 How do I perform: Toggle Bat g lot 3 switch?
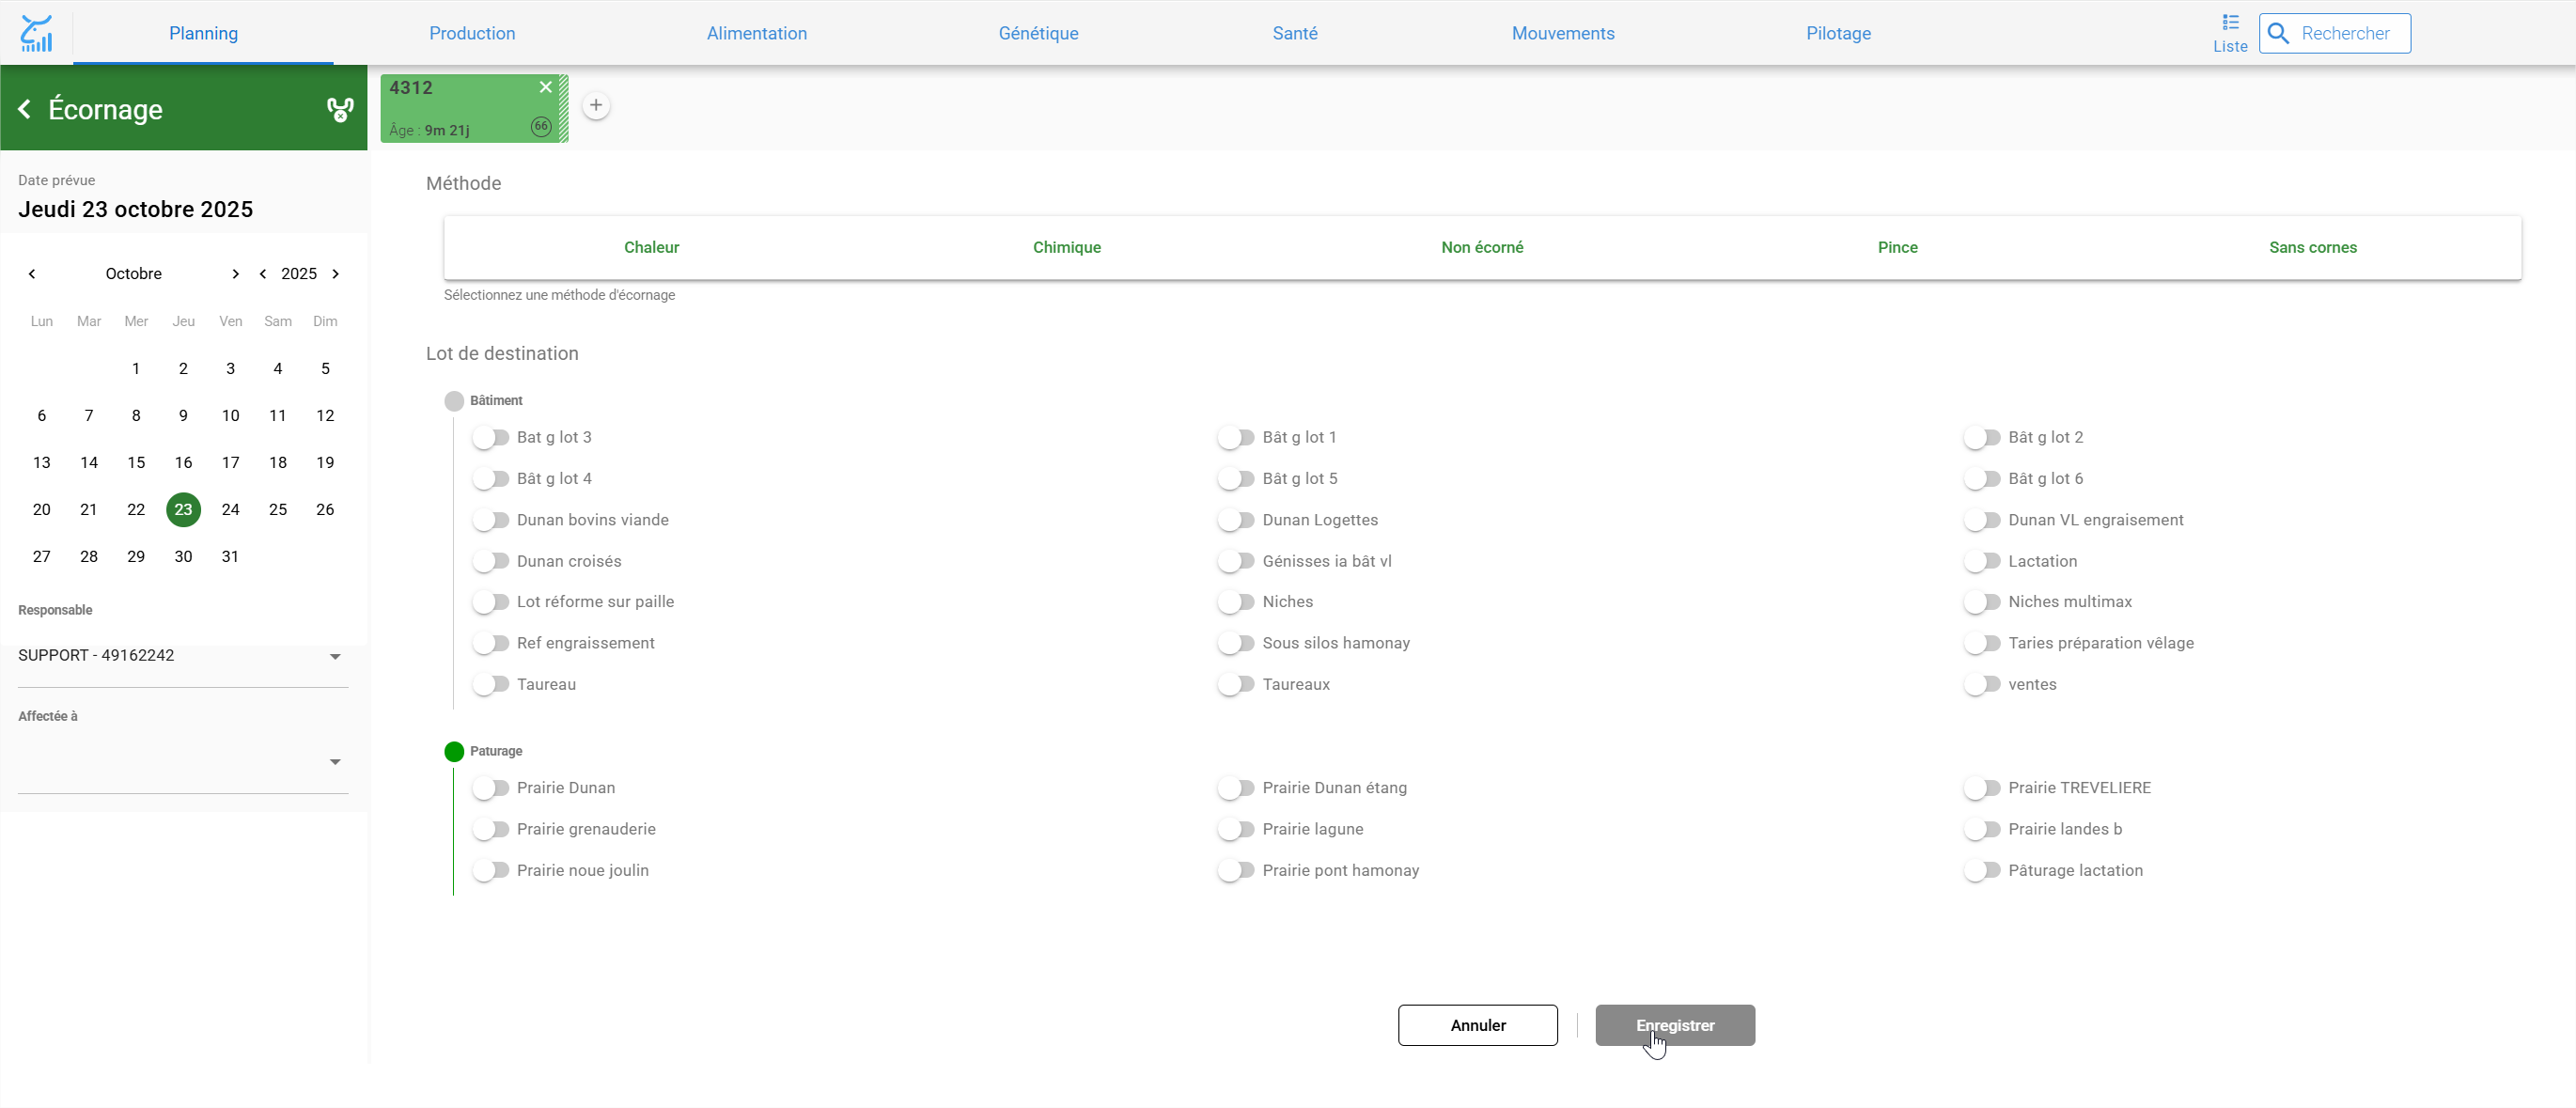pos(491,438)
